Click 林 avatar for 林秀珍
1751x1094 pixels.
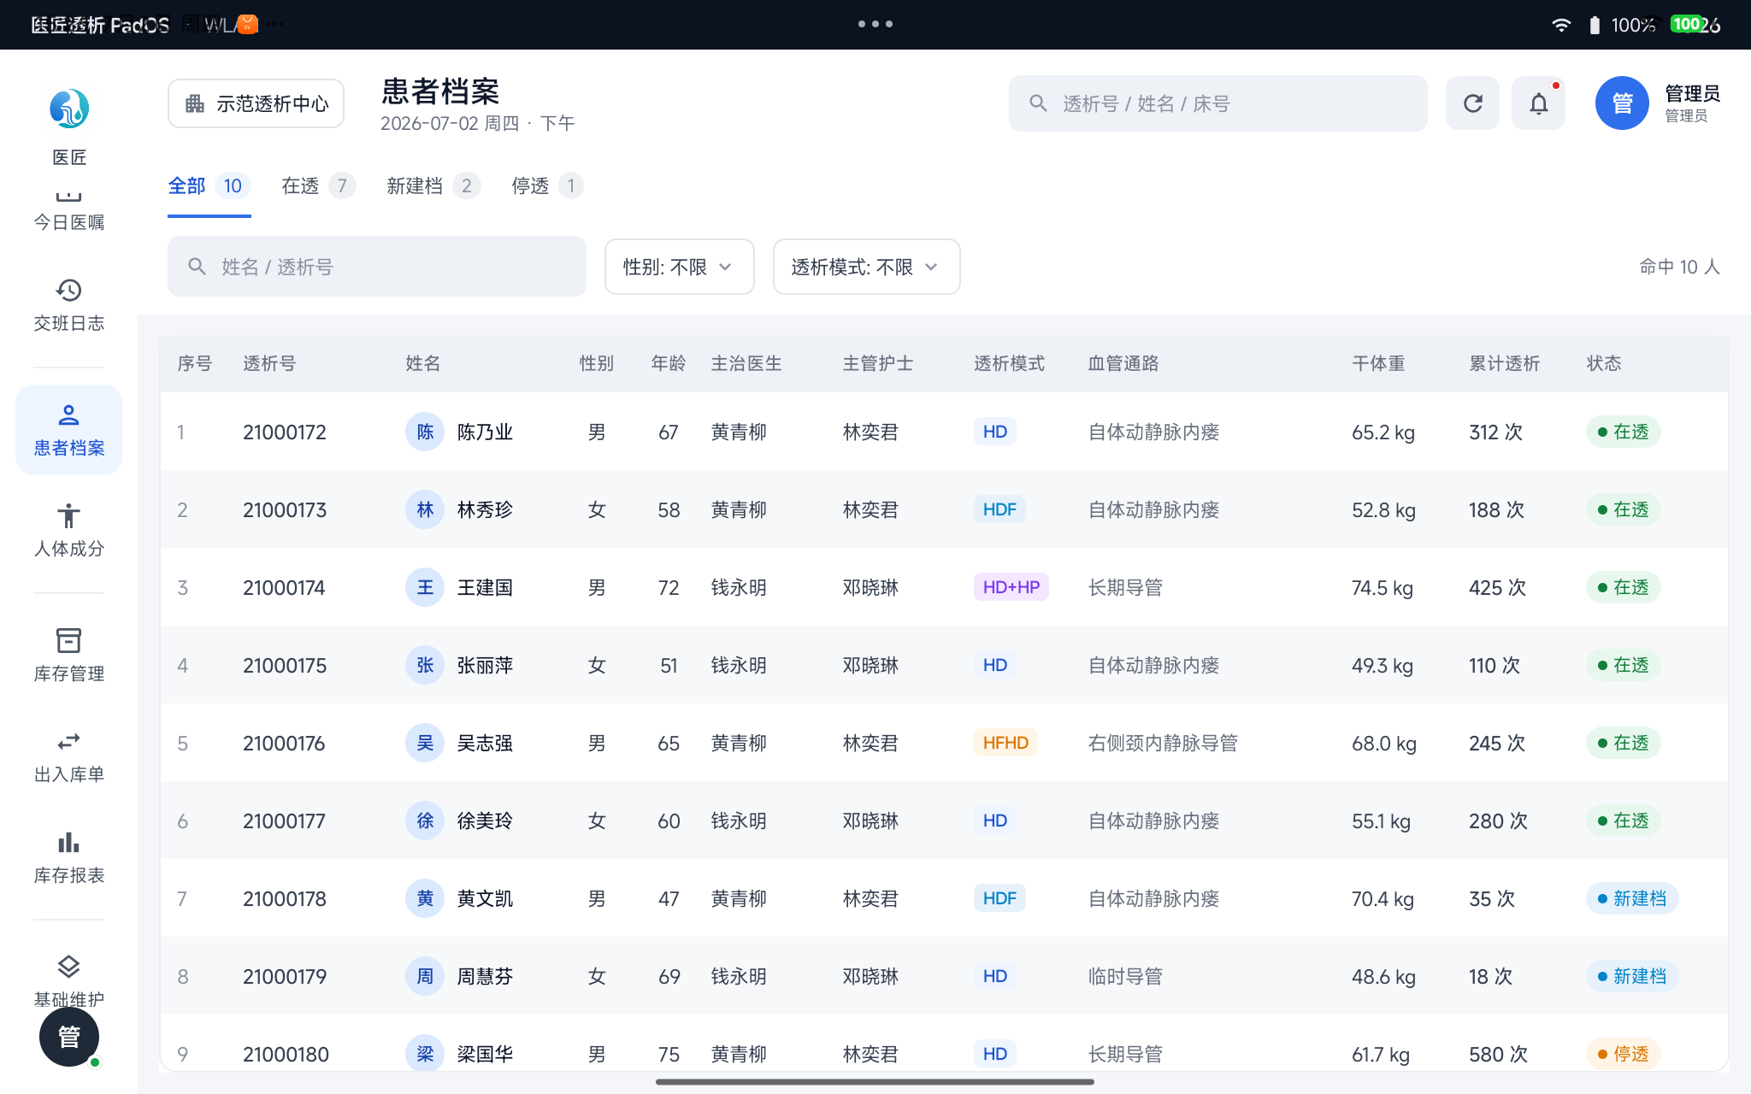coord(425,509)
